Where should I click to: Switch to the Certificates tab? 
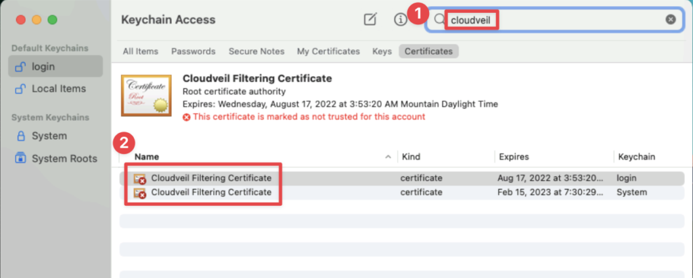(428, 51)
